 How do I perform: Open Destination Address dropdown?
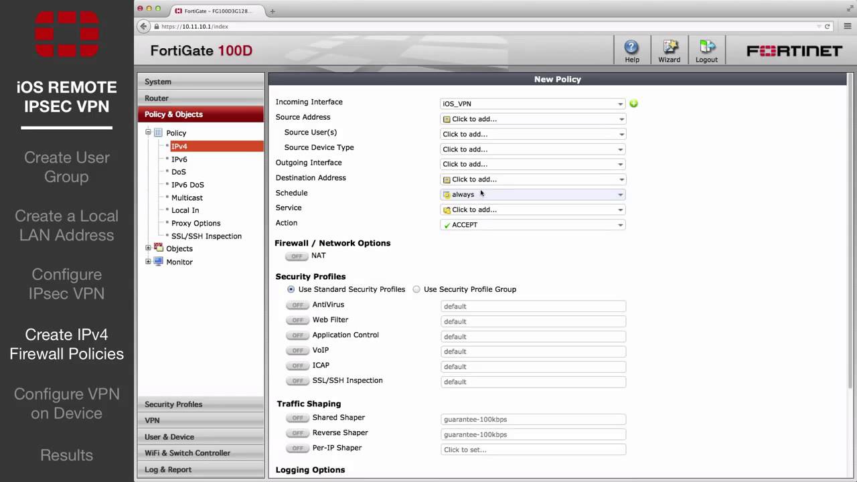(x=533, y=179)
